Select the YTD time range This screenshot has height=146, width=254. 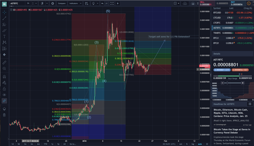pyautogui.click(x=45, y=144)
